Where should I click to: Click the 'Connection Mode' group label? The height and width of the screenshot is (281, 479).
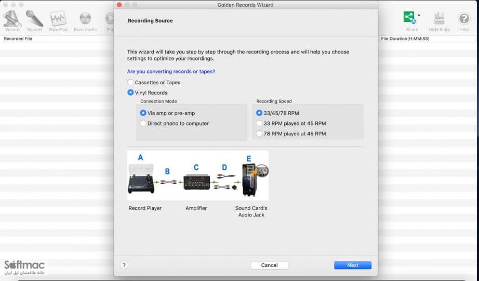pos(158,101)
